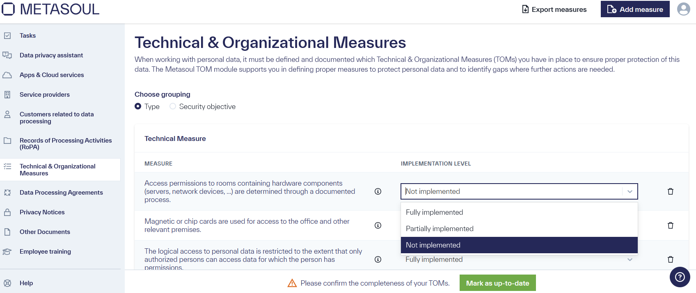696x293 pixels.
Task: Choose Fully implemented from the dropdown list
Action: click(x=519, y=212)
